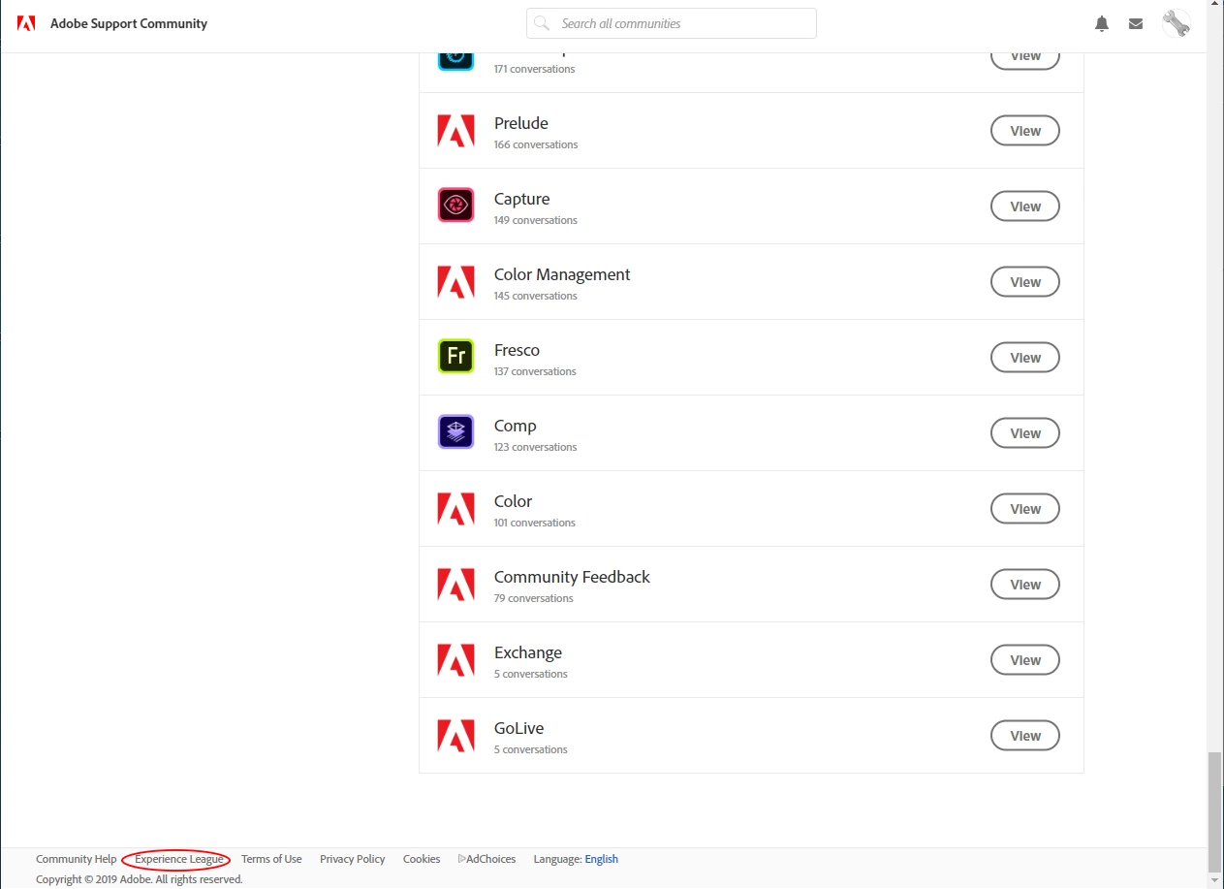Click the Color community icon
The height and width of the screenshot is (889, 1224).
(455, 509)
